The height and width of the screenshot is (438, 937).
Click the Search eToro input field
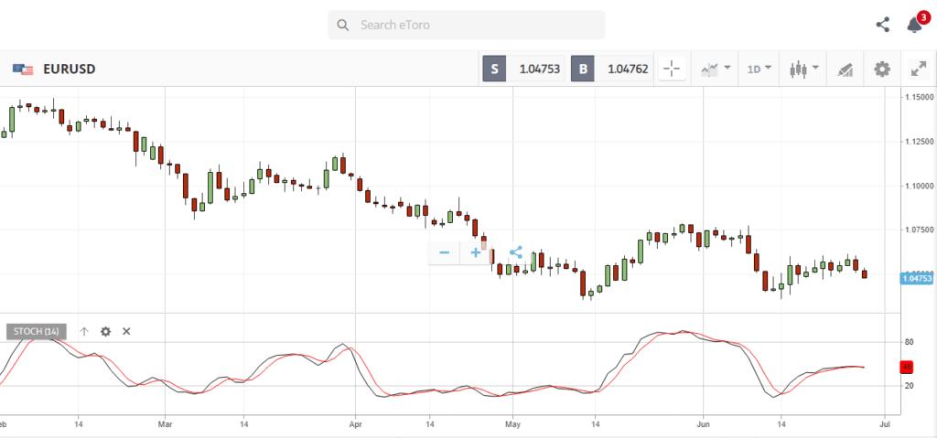click(x=467, y=25)
